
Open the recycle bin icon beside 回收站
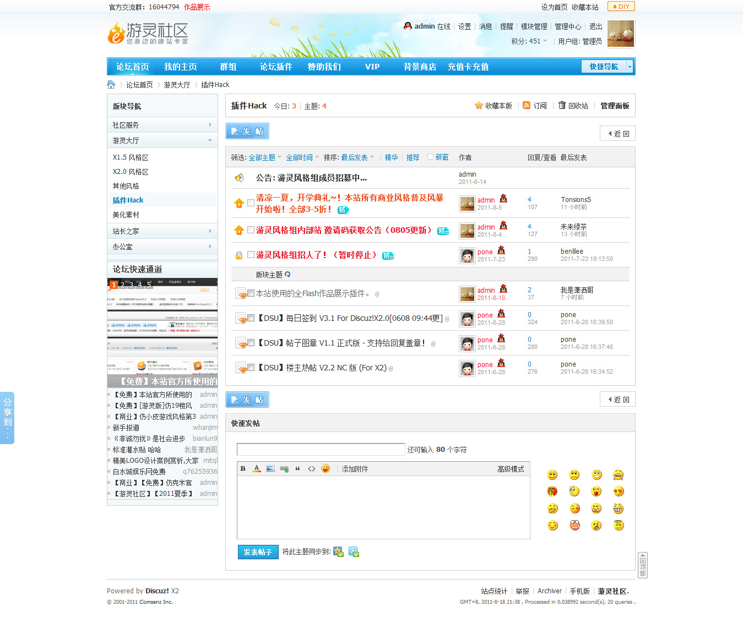pos(562,105)
